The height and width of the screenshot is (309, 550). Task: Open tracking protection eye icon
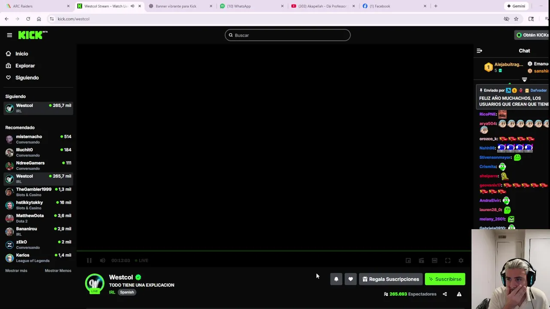coord(506,19)
